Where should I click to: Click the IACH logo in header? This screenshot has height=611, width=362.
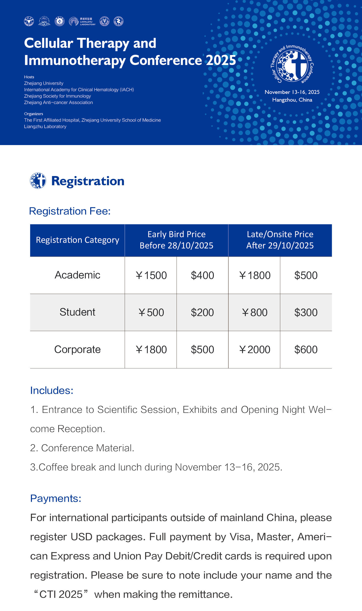[x=44, y=21]
